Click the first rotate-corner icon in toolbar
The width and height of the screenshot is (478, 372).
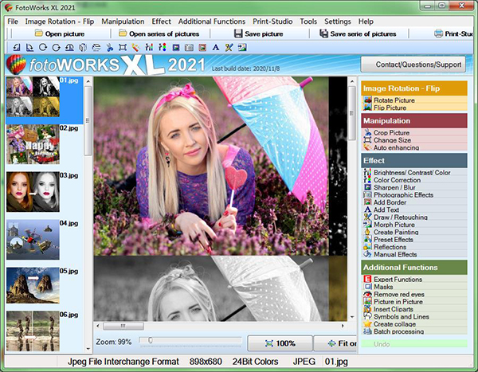(17, 47)
